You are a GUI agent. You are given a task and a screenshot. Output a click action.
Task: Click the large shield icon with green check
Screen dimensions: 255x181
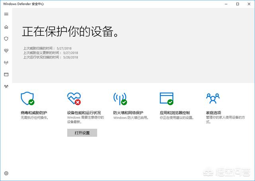[x=27, y=98]
